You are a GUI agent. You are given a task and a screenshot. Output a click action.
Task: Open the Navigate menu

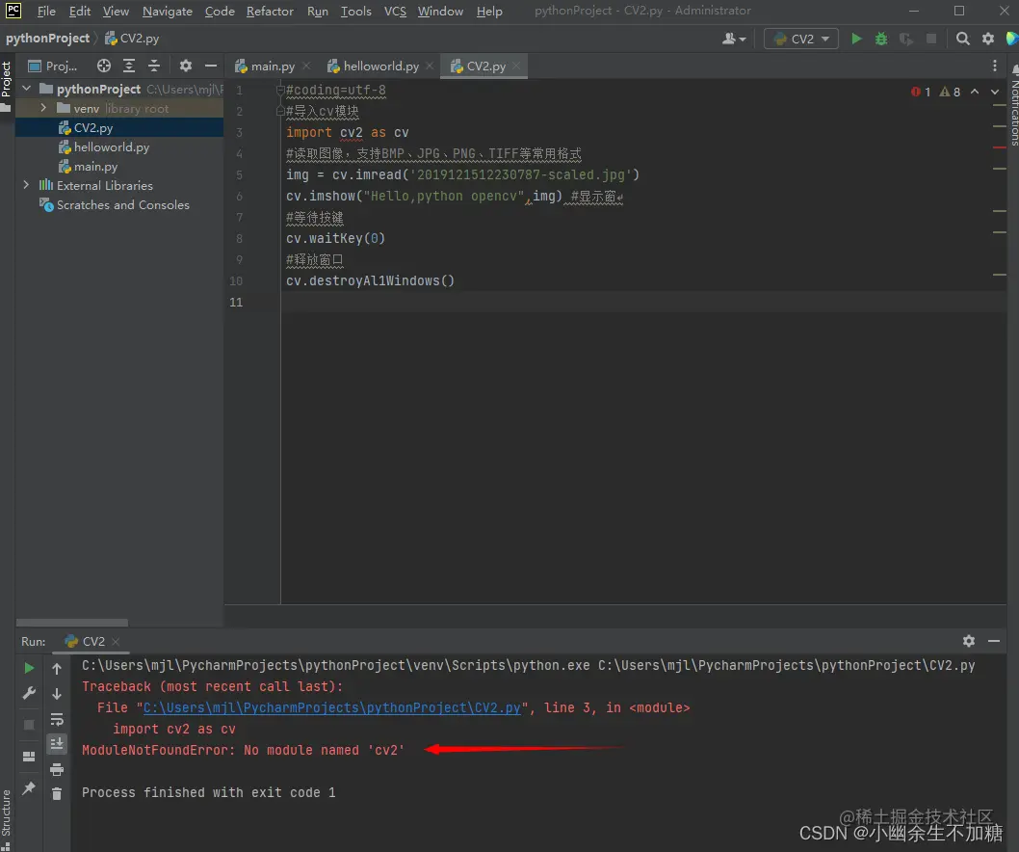coord(168,11)
